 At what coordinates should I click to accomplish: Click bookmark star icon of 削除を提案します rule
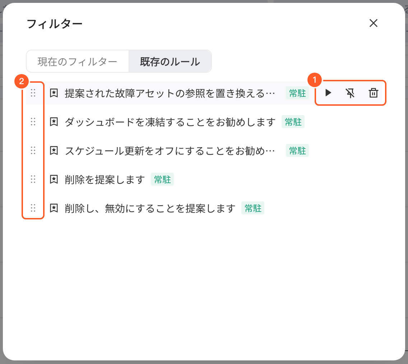coord(54,179)
